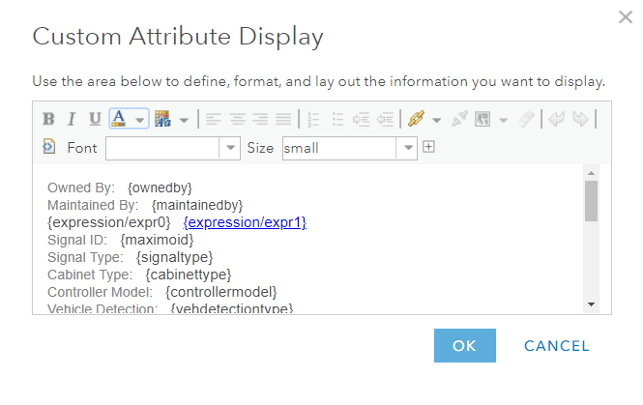This screenshot has height=405, width=643.
Task: Apply the text foreground color
Action: [119, 119]
